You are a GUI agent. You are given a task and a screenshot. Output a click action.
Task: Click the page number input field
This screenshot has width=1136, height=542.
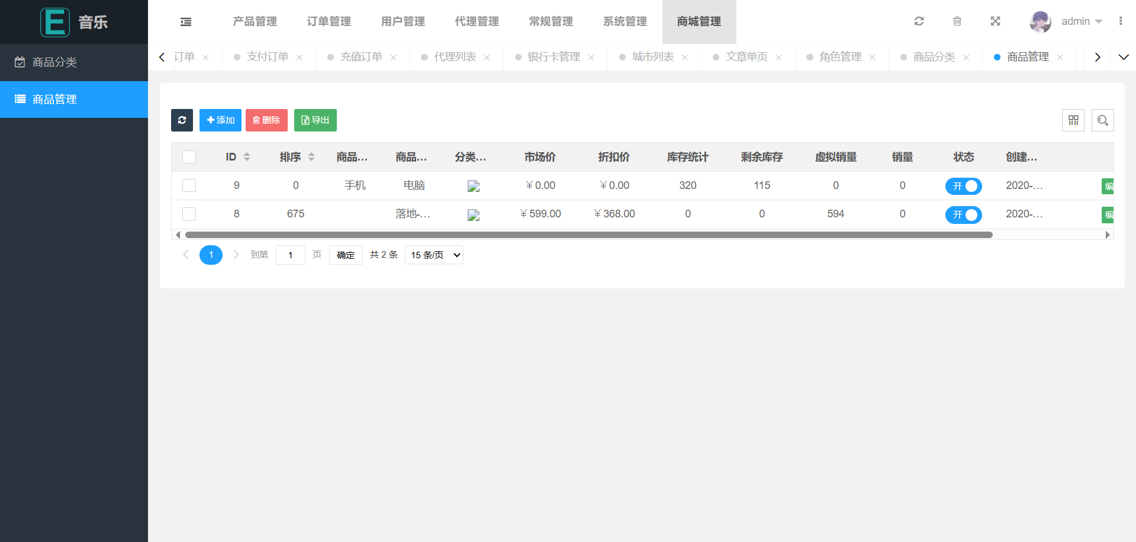tap(290, 255)
